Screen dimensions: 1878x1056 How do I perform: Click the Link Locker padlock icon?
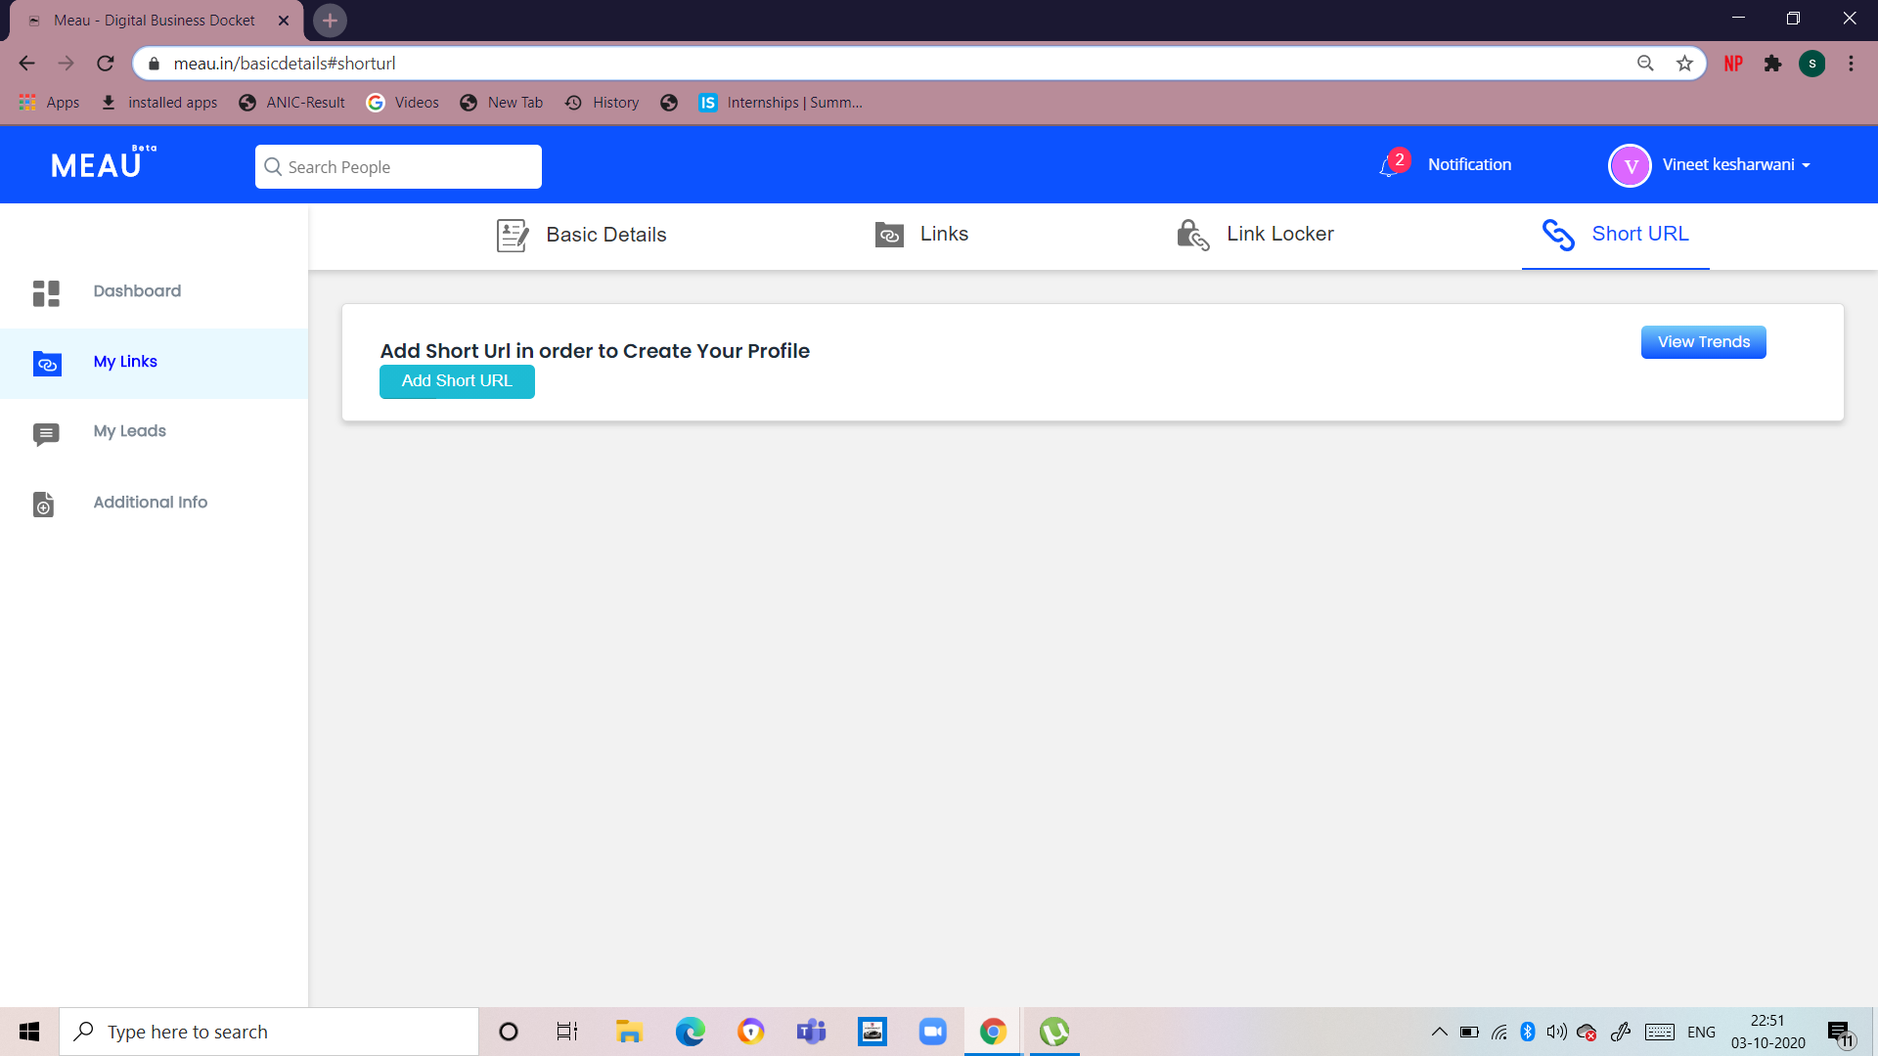(1193, 235)
